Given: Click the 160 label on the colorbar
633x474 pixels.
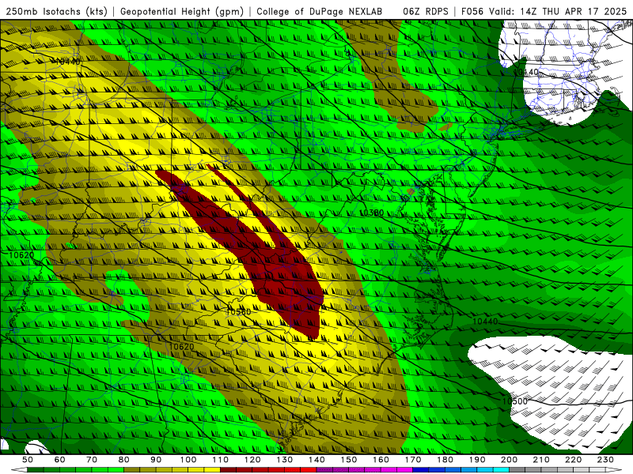Looking at the screenshot, I should [x=381, y=460].
